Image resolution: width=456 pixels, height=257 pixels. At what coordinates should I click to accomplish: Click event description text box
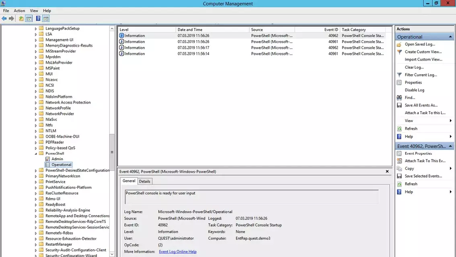(x=252, y=197)
